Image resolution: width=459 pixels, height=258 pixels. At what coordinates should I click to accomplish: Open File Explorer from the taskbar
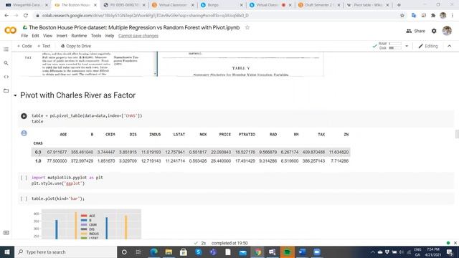(169, 252)
